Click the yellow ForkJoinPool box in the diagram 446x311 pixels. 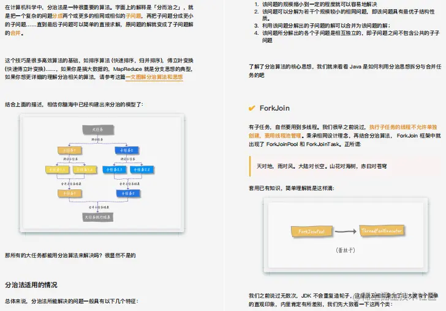tap(312, 232)
